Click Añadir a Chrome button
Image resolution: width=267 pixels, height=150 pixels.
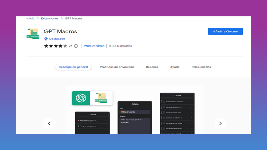point(225,32)
